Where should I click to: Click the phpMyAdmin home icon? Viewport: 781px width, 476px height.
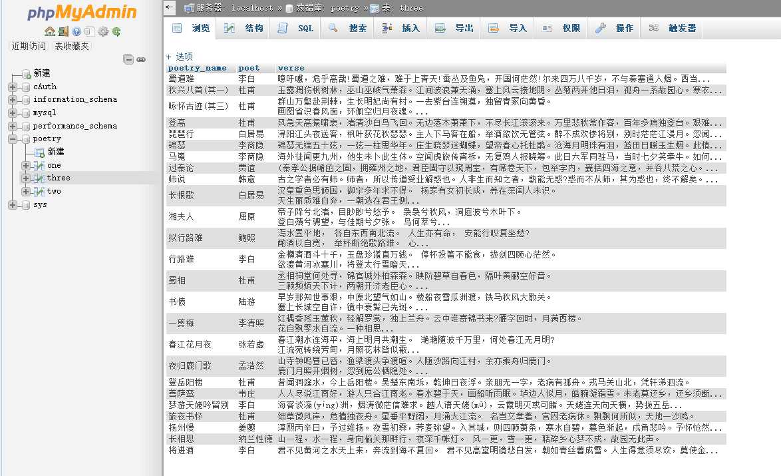tap(49, 31)
